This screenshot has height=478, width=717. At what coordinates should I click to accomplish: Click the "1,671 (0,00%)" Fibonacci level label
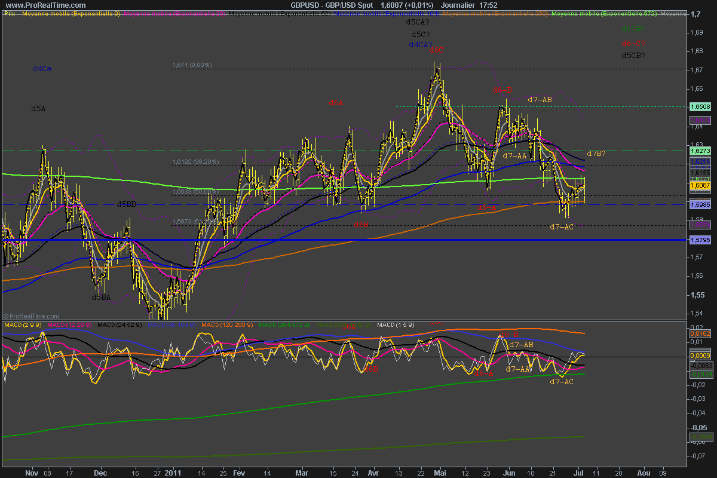click(x=191, y=65)
